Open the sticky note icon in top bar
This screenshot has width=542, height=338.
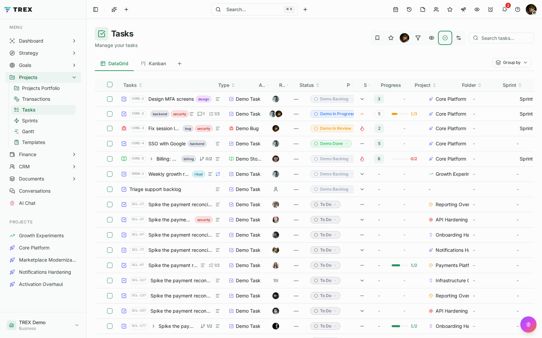[x=423, y=9]
